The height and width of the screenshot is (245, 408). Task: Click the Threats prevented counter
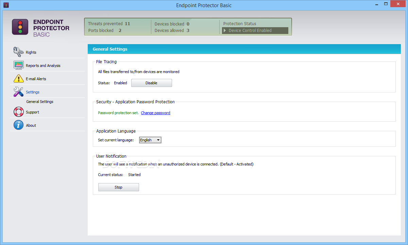(109, 24)
